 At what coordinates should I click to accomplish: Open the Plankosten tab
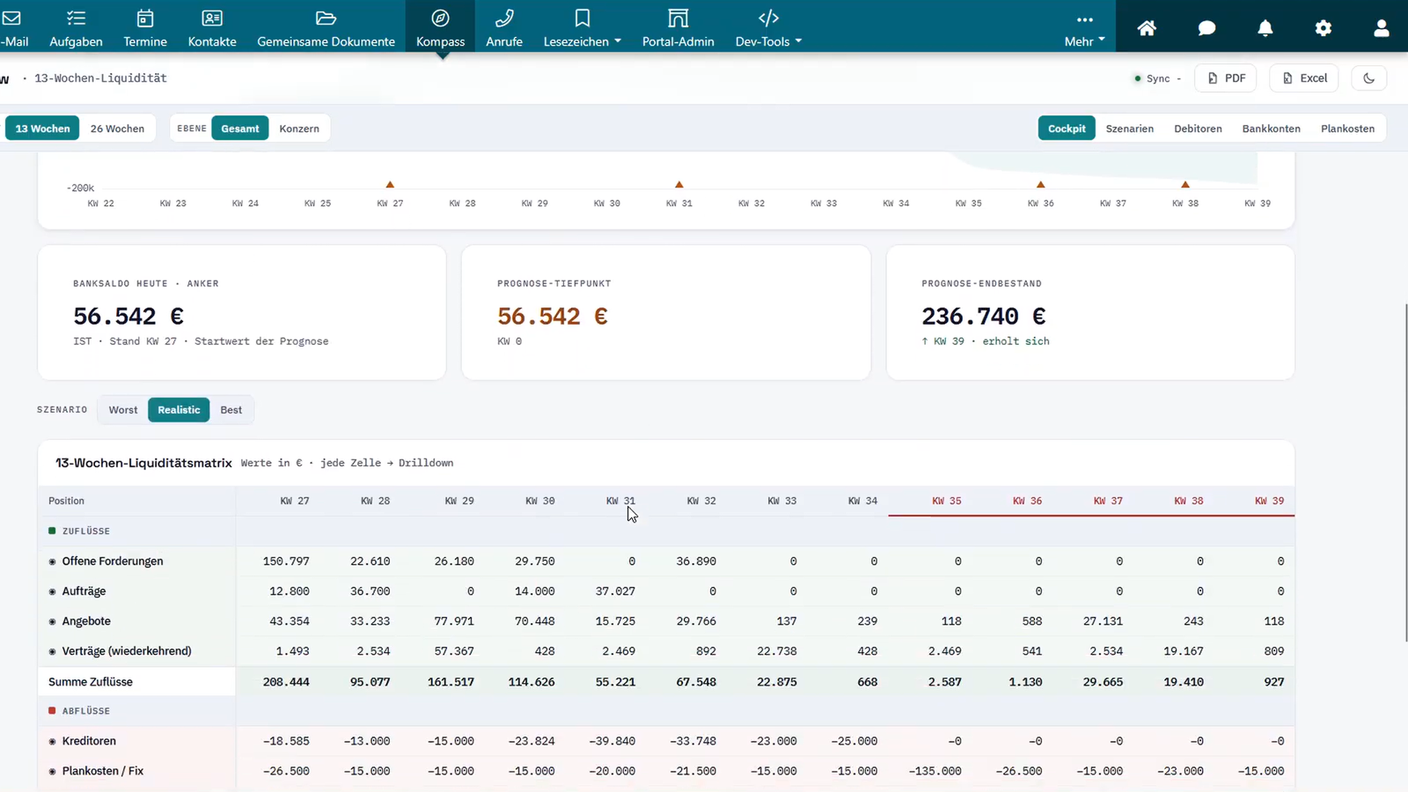click(x=1347, y=128)
